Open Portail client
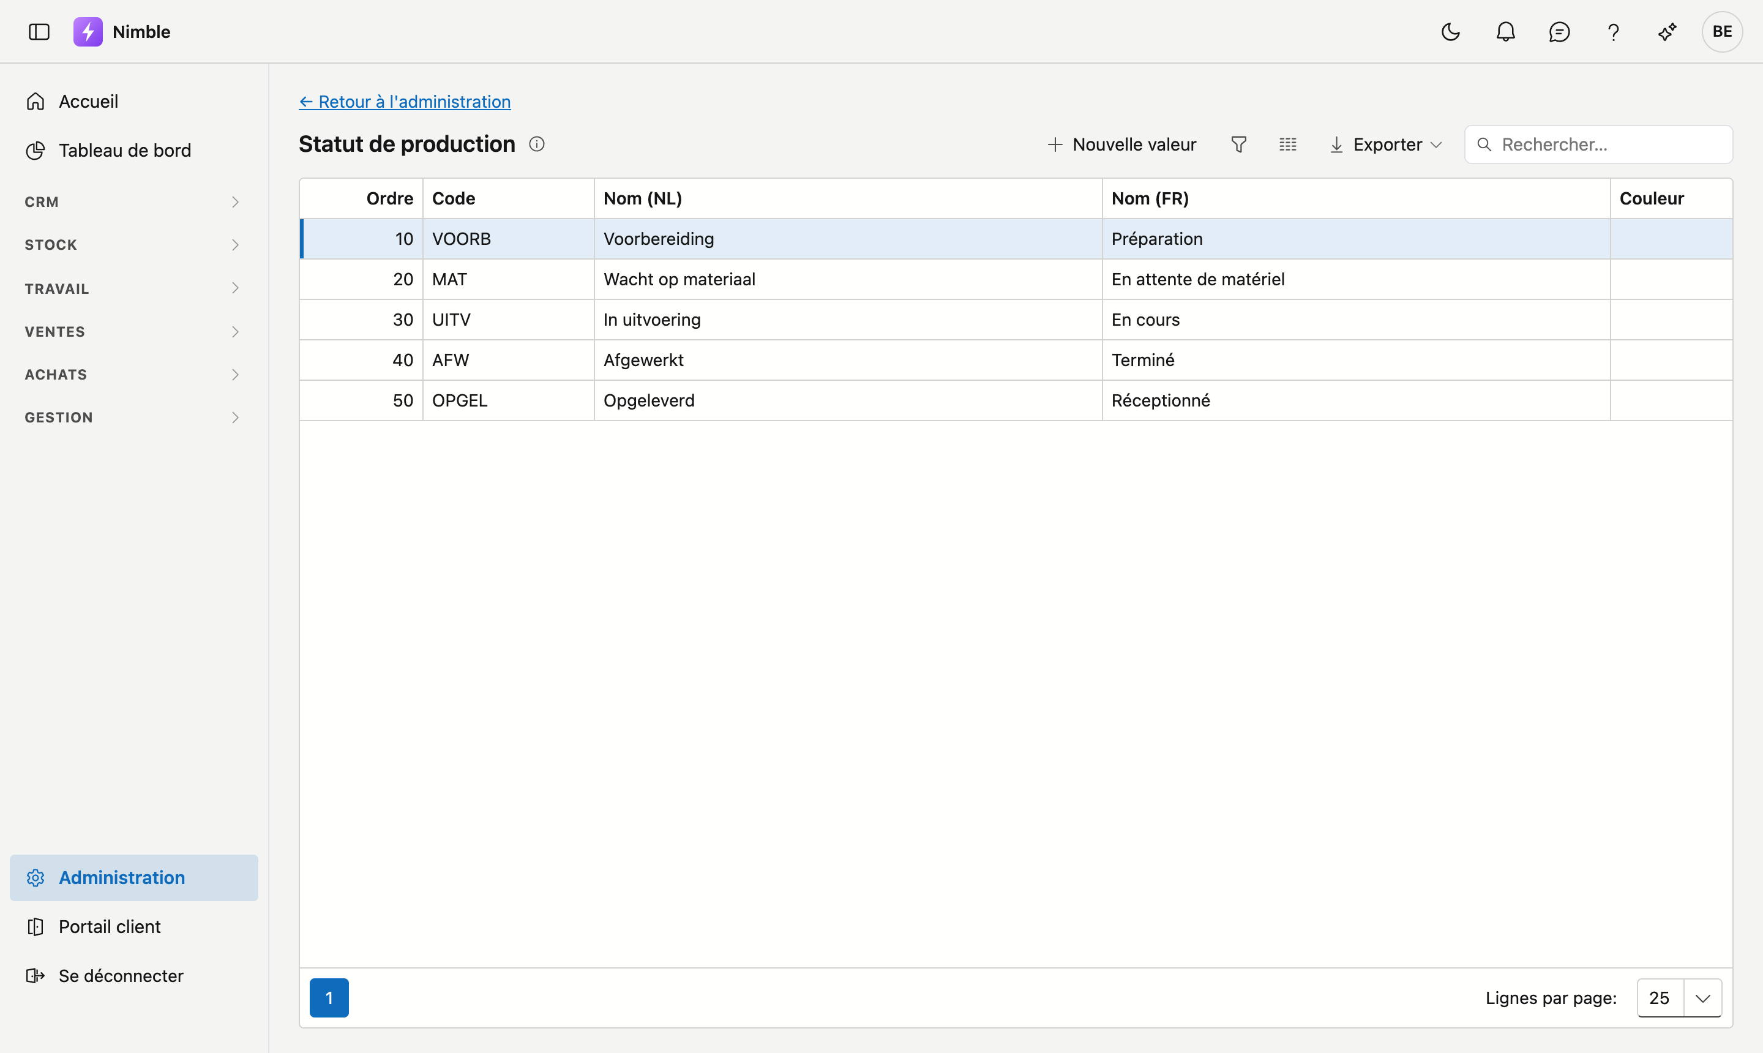Screen dimensions: 1763x1053 click(x=133, y=927)
